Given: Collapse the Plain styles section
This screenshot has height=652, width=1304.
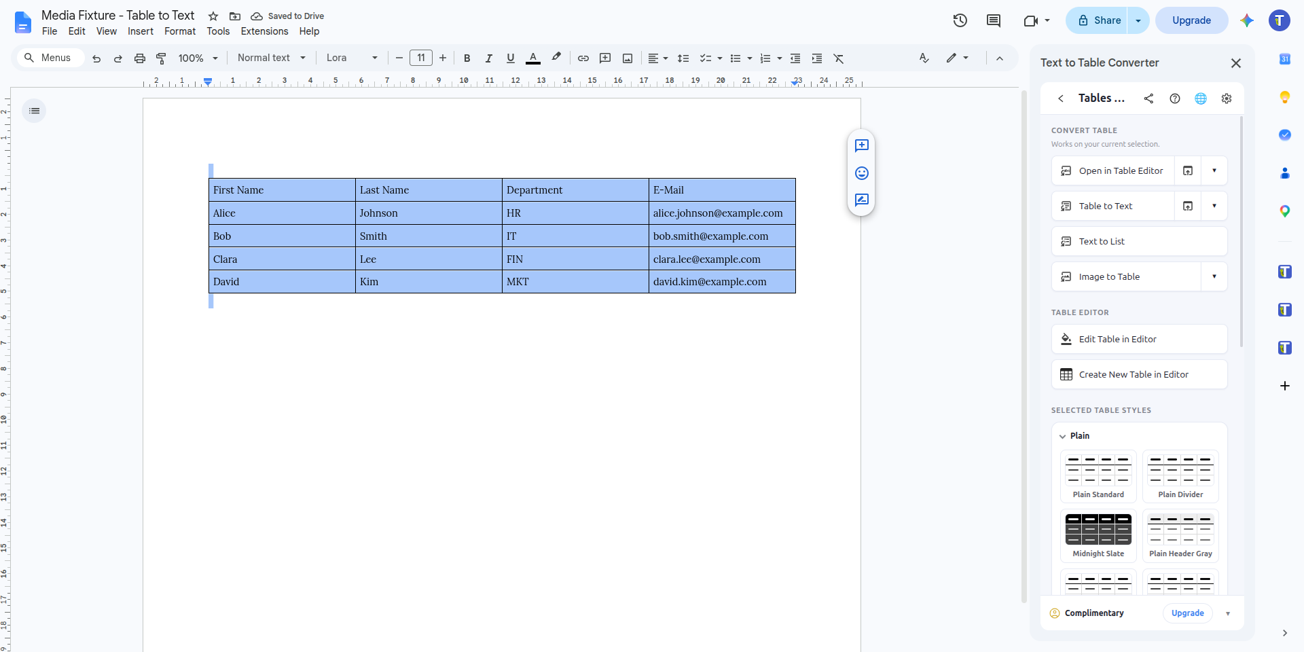Looking at the screenshot, I should (x=1063, y=436).
